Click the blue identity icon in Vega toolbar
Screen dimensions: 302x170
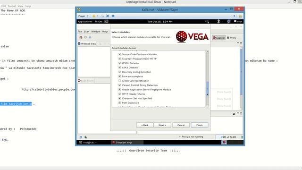[90, 37]
